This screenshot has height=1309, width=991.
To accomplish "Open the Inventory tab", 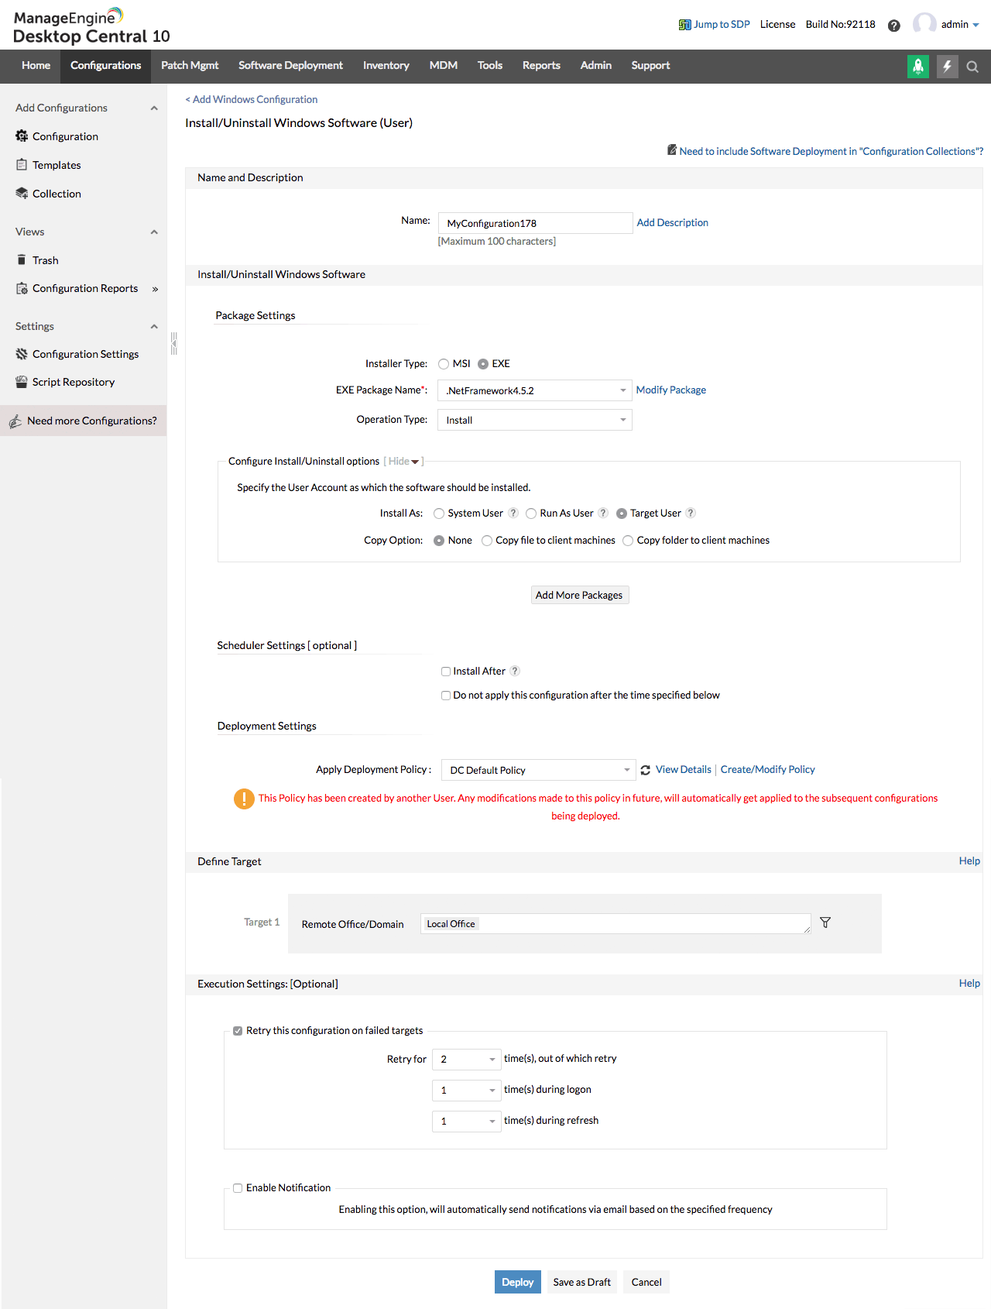I will click(386, 66).
